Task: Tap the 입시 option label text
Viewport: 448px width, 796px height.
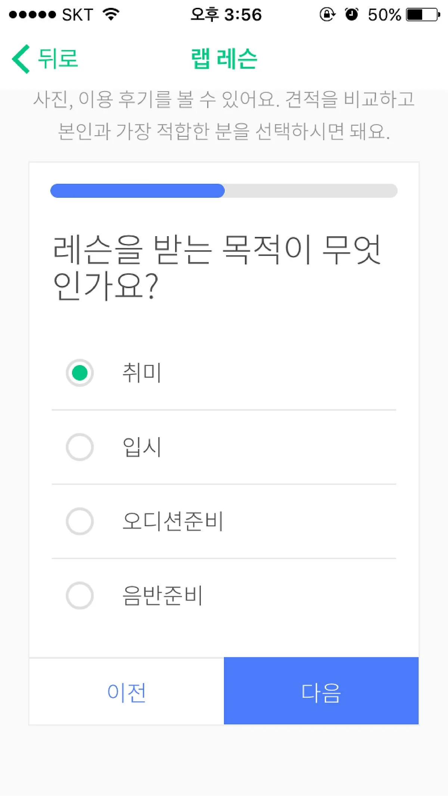Action: coord(142,447)
